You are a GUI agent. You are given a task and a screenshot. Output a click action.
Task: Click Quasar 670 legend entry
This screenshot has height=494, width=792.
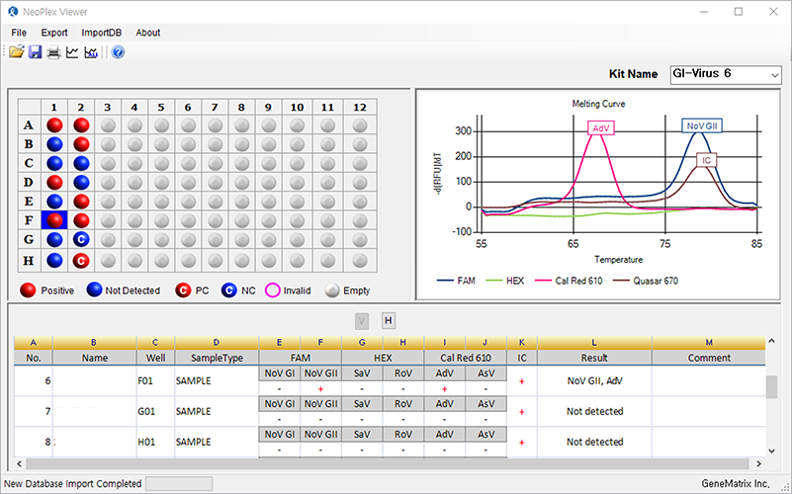click(x=646, y=281)
